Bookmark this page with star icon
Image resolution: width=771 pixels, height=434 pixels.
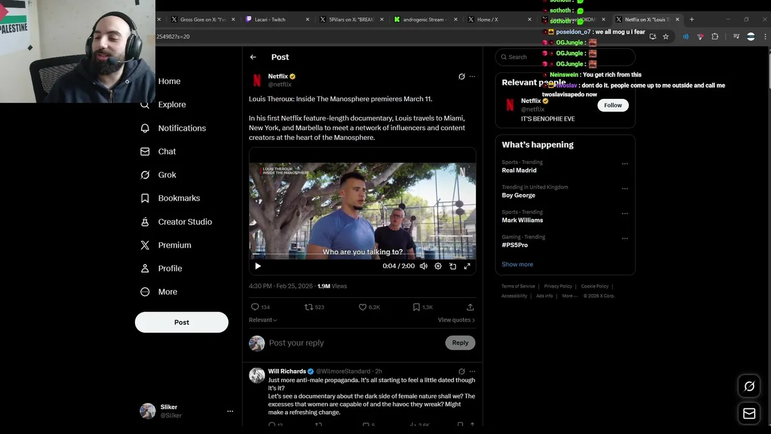point(666,37)
